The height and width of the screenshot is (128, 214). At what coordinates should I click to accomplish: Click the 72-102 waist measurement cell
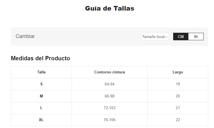coord(110,108)
